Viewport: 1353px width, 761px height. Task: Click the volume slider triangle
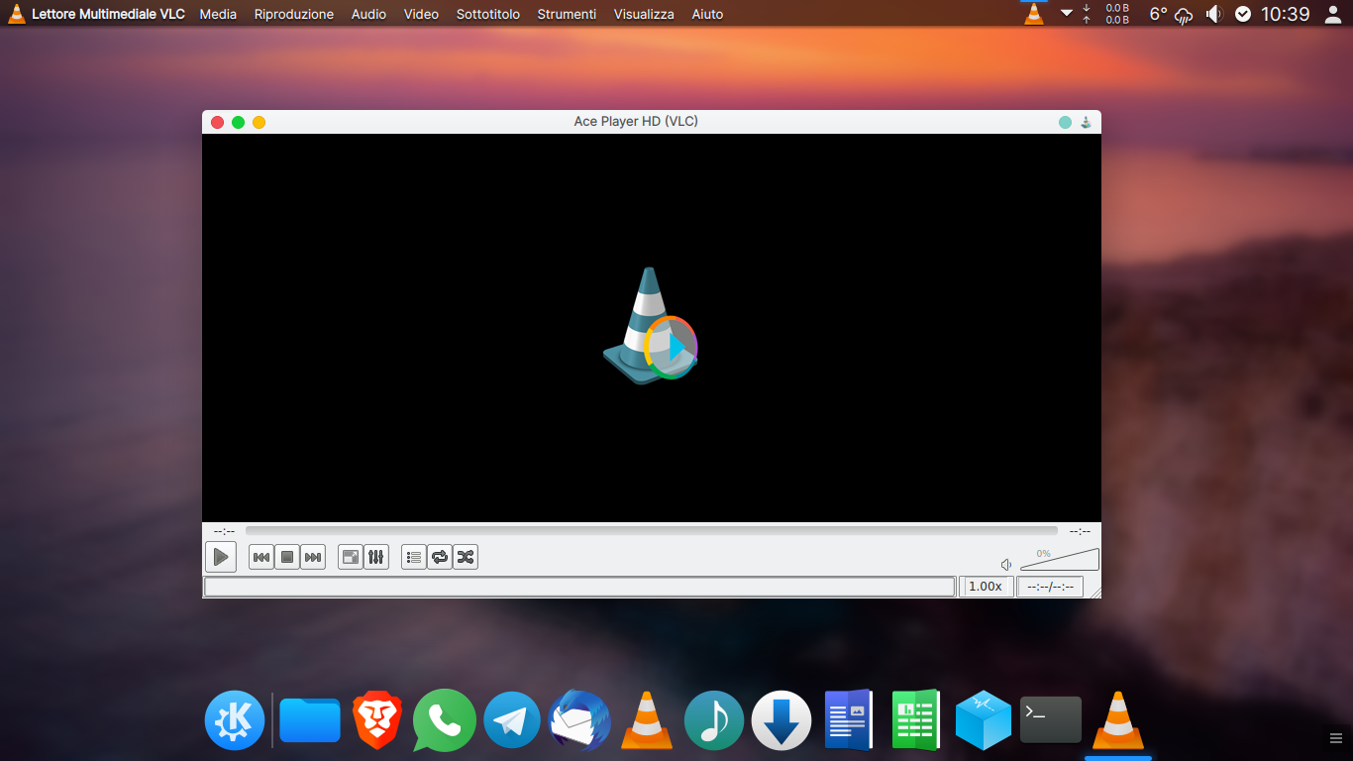(1059, 560)
